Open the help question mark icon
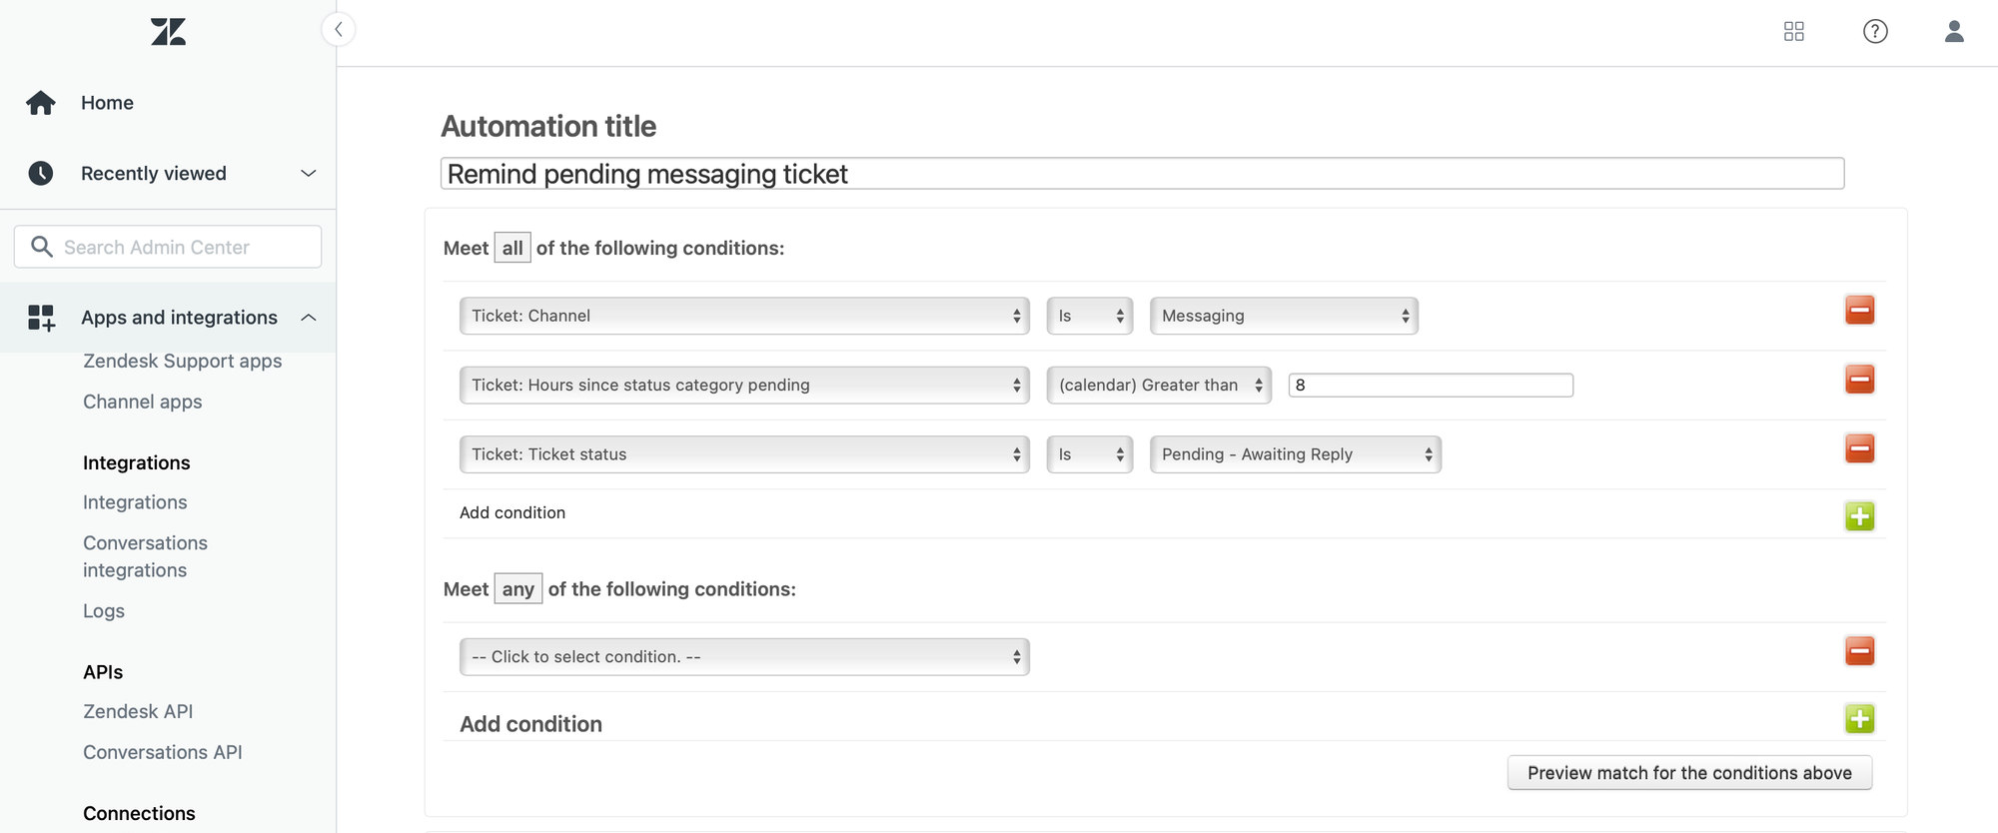Viewport: 1998px width, 833px height. (1875, 32)
